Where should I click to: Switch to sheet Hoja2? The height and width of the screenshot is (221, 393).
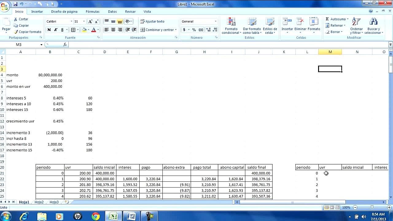click(39, 202)
